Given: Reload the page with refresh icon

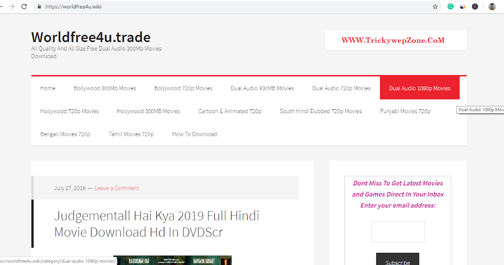Looking at the screenshot, I should [24, 7].
